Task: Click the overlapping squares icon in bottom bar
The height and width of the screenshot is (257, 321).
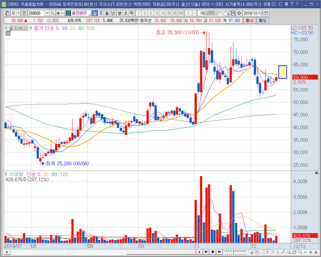Action: coord(256,252)
